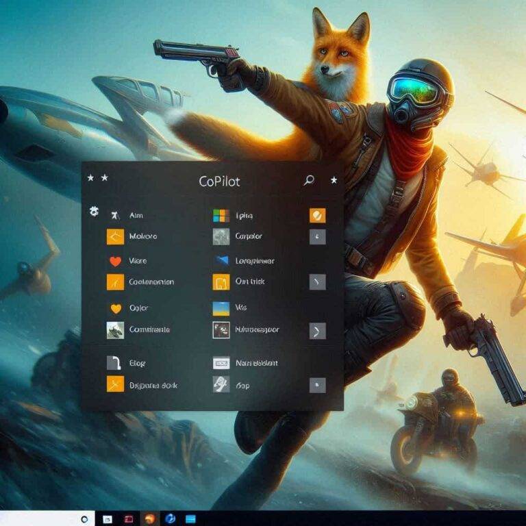This screenshot has width=526, height=526.
Task: Open the grey thumbnail beside 'Carjelor'
Action: [x=221, y=236]
